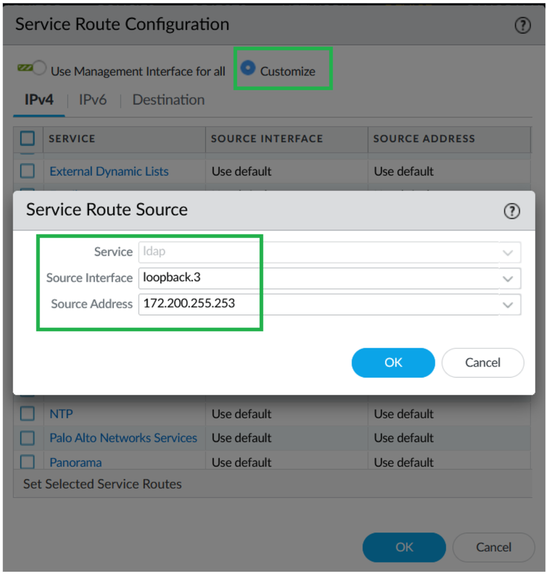Click Set Selected Service Routes

102,484
